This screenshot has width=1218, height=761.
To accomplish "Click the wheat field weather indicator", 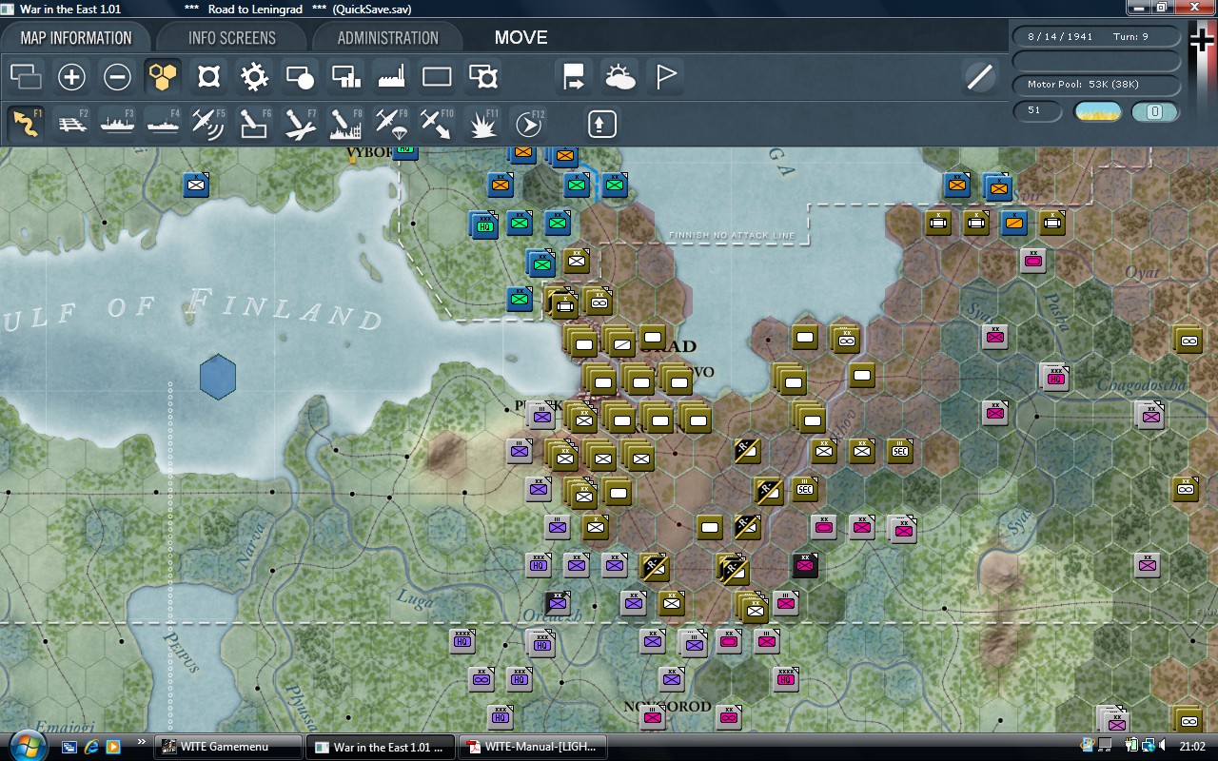I will click(1097, 111).
